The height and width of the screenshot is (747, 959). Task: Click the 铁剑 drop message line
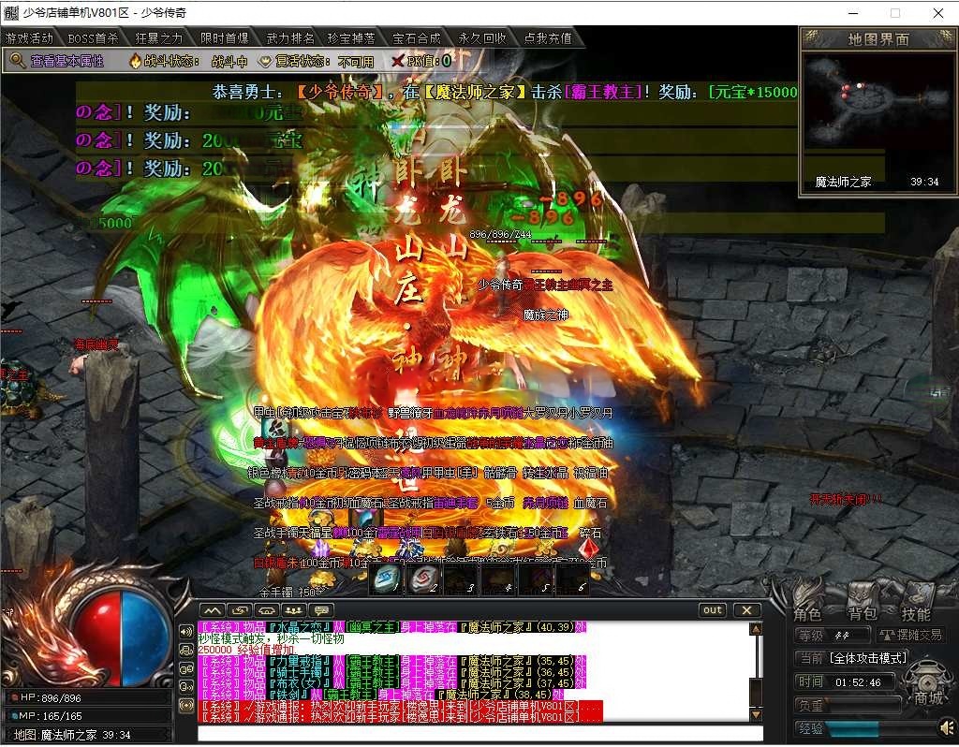click(x=381, y=695)
